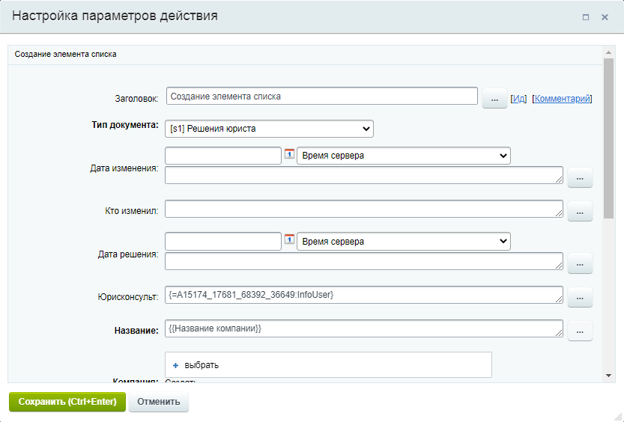Click the Дата изменения expression textarea
Image resolution: width=624 pixels, height=422 pixels.
(364, 175)
